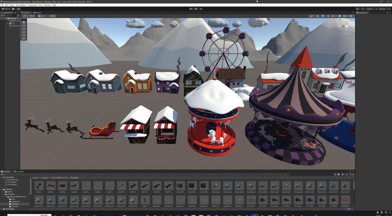Open the Assets menu
392x216 pixels.
(12, 5)
